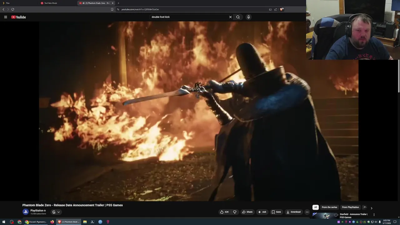Select the From the series chip
This screenshot has width=400, height=225.
click(329, 207)
